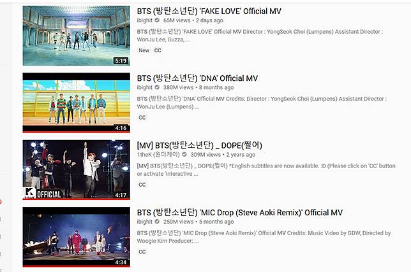Open the FAKE LOVE Official MV thumbnail
Image resolution: width=411 pixels, height=272 pixels.
click(77, 36)
